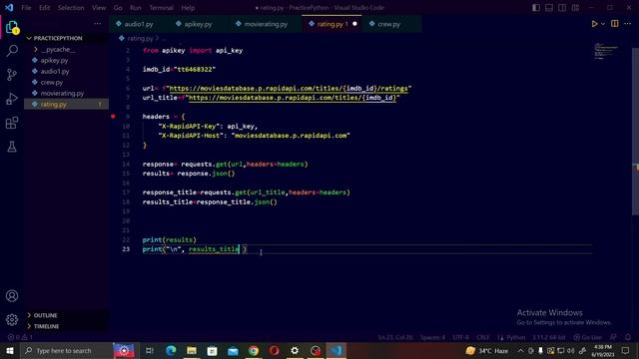
Task: Launch Microsoft Edge from the taskbar
Action: coord(171,350)
